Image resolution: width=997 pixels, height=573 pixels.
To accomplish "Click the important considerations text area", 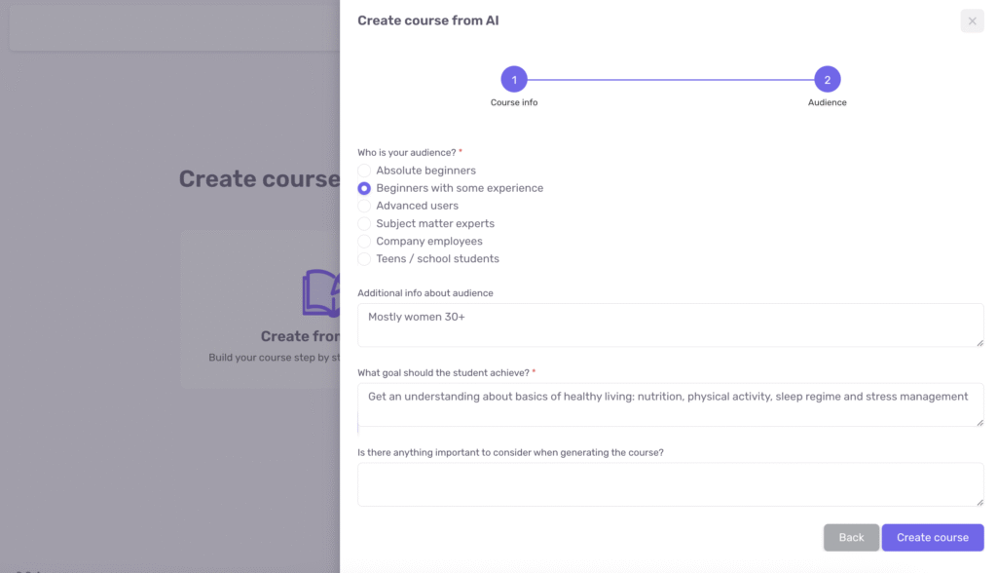I will click(x=670, y=484).
